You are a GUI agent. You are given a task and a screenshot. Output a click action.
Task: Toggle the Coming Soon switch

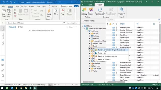click(76, 6)
